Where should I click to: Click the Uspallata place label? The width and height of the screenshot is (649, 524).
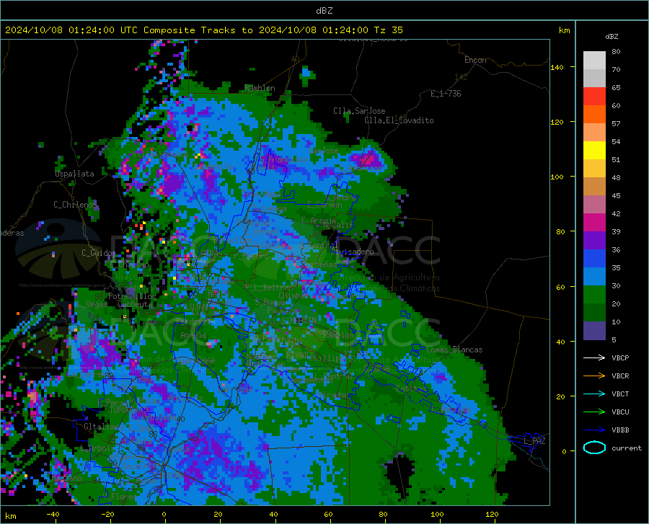pos(74,174)
